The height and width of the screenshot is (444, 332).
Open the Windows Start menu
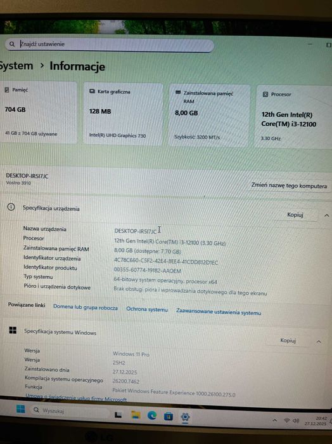(21, 409)
